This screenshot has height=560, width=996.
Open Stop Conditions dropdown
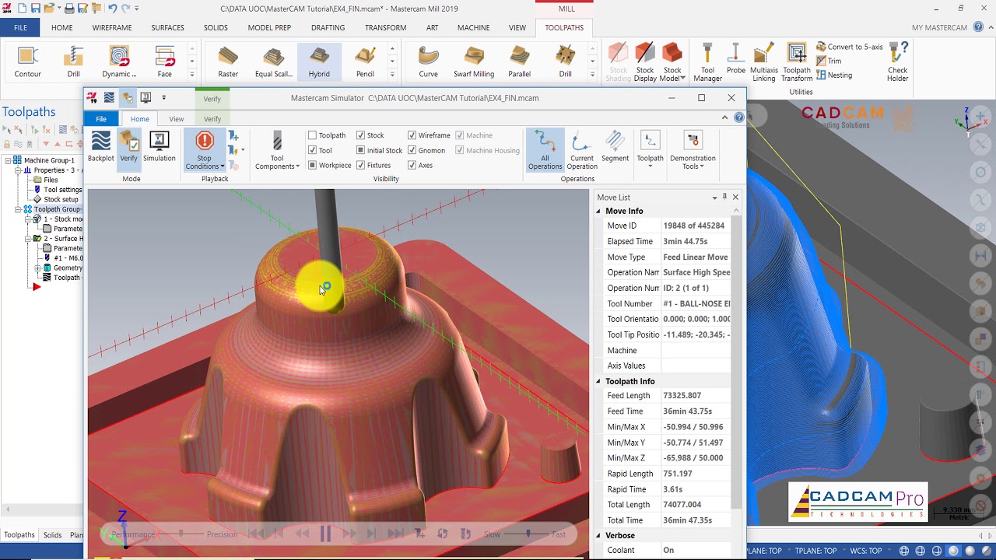click(205, 162)
